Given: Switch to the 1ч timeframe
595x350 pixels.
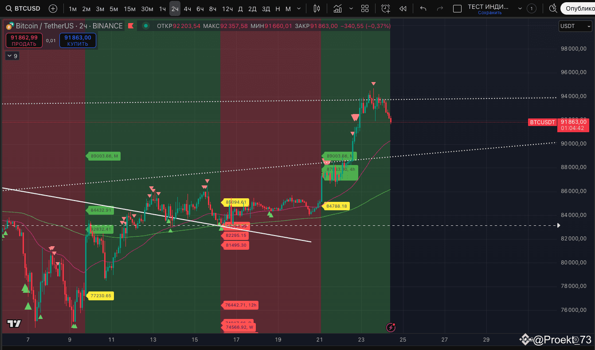Looking at the screenshot, I should pos(163,9).
